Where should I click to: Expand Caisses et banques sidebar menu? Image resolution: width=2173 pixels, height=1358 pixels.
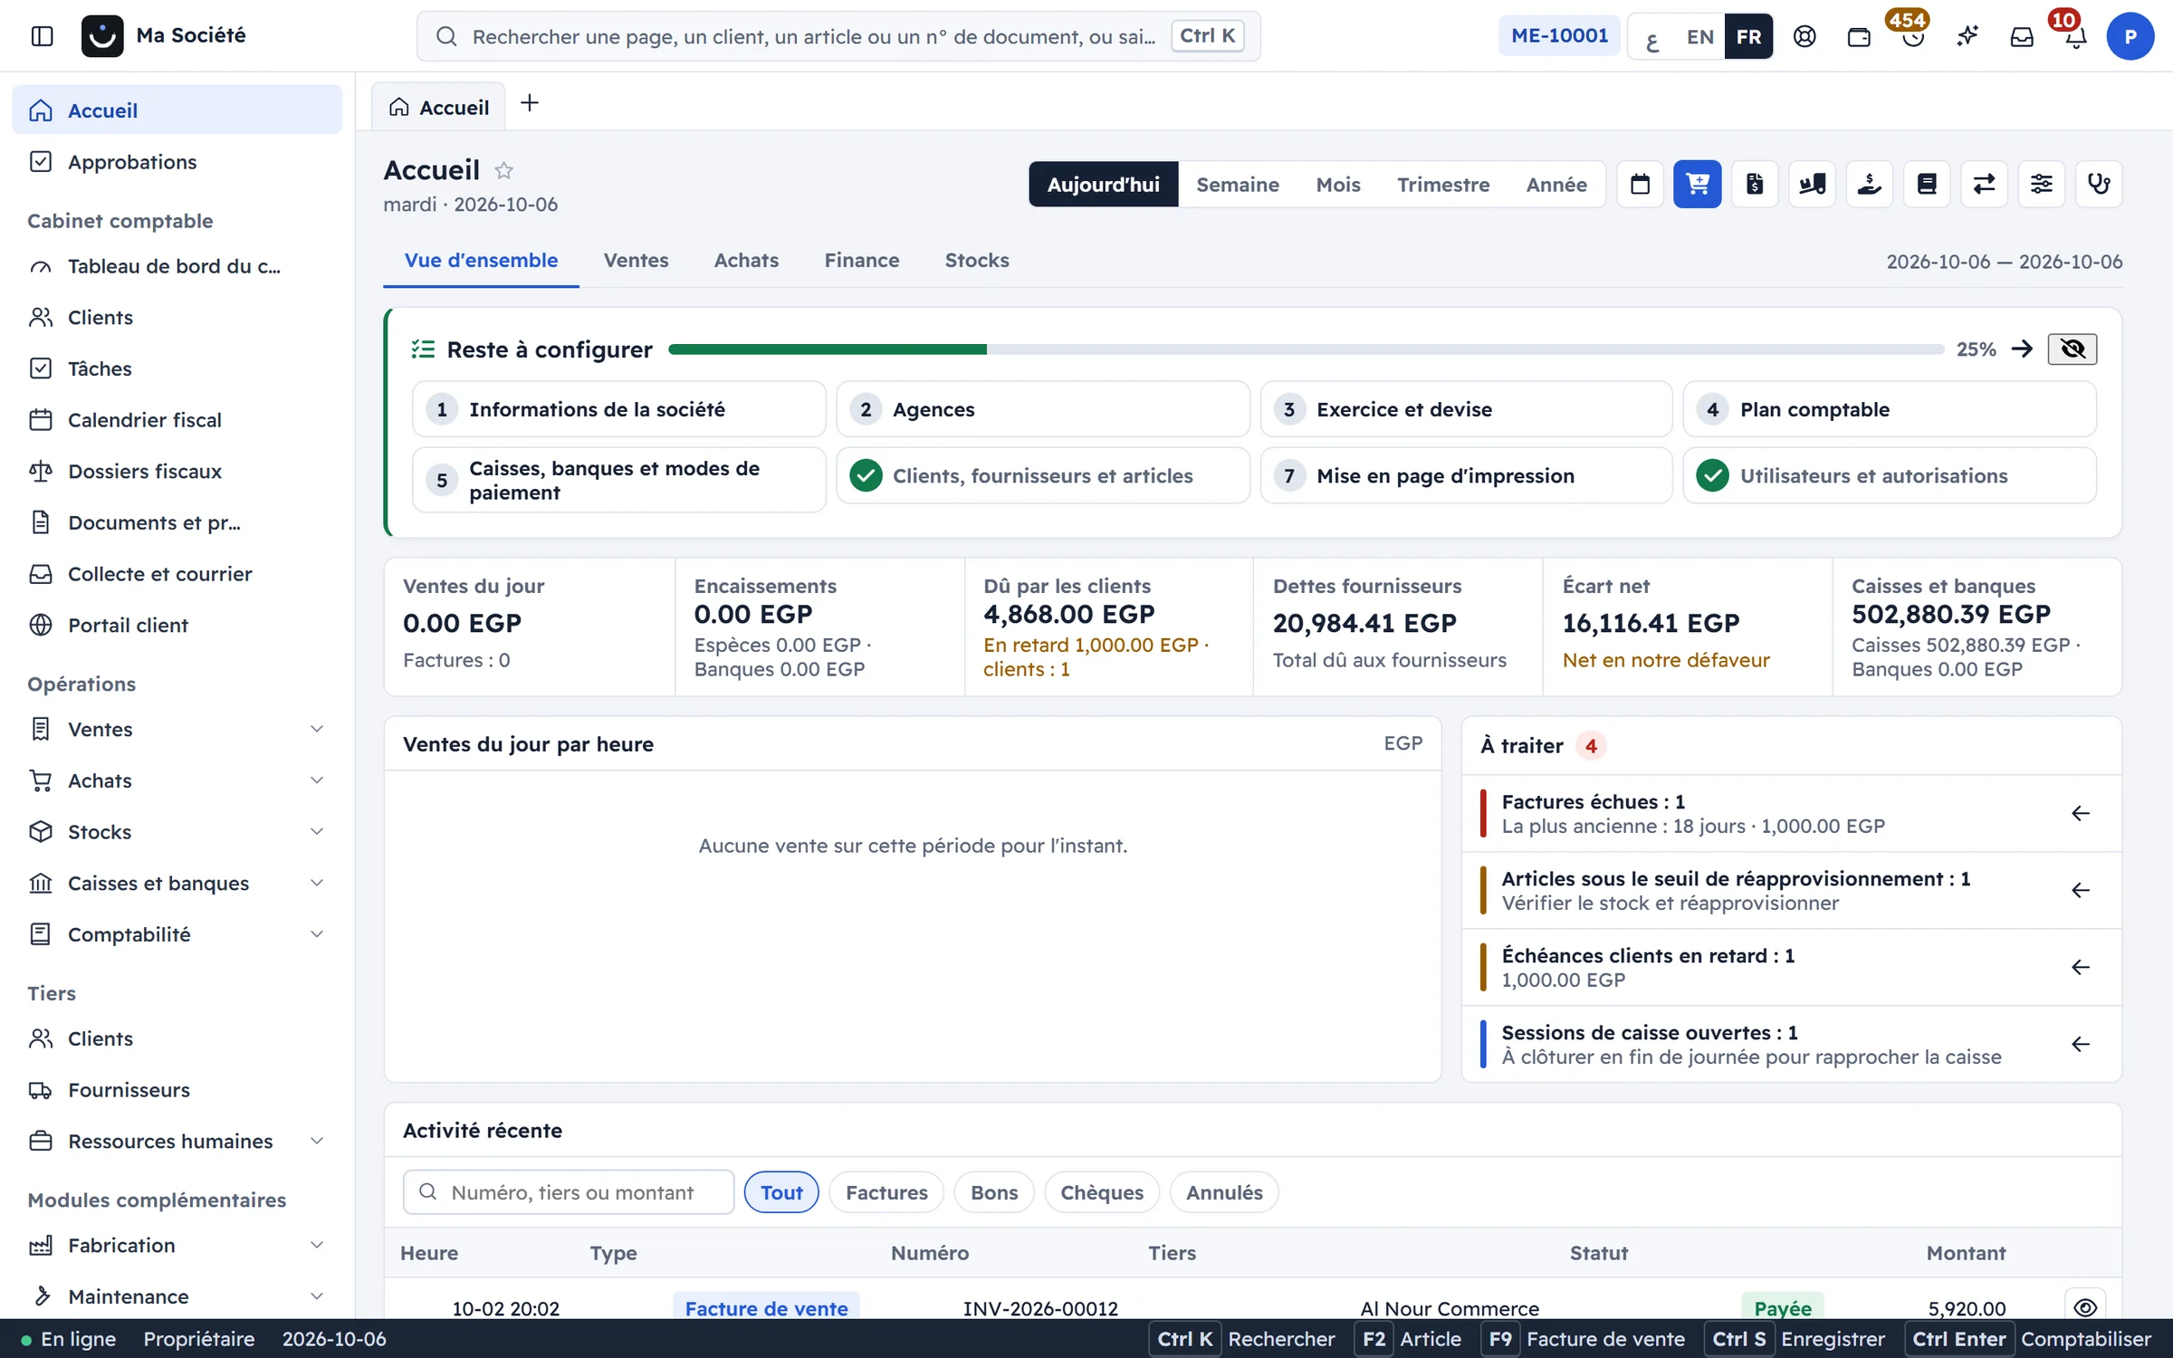(x=177, y=883)
